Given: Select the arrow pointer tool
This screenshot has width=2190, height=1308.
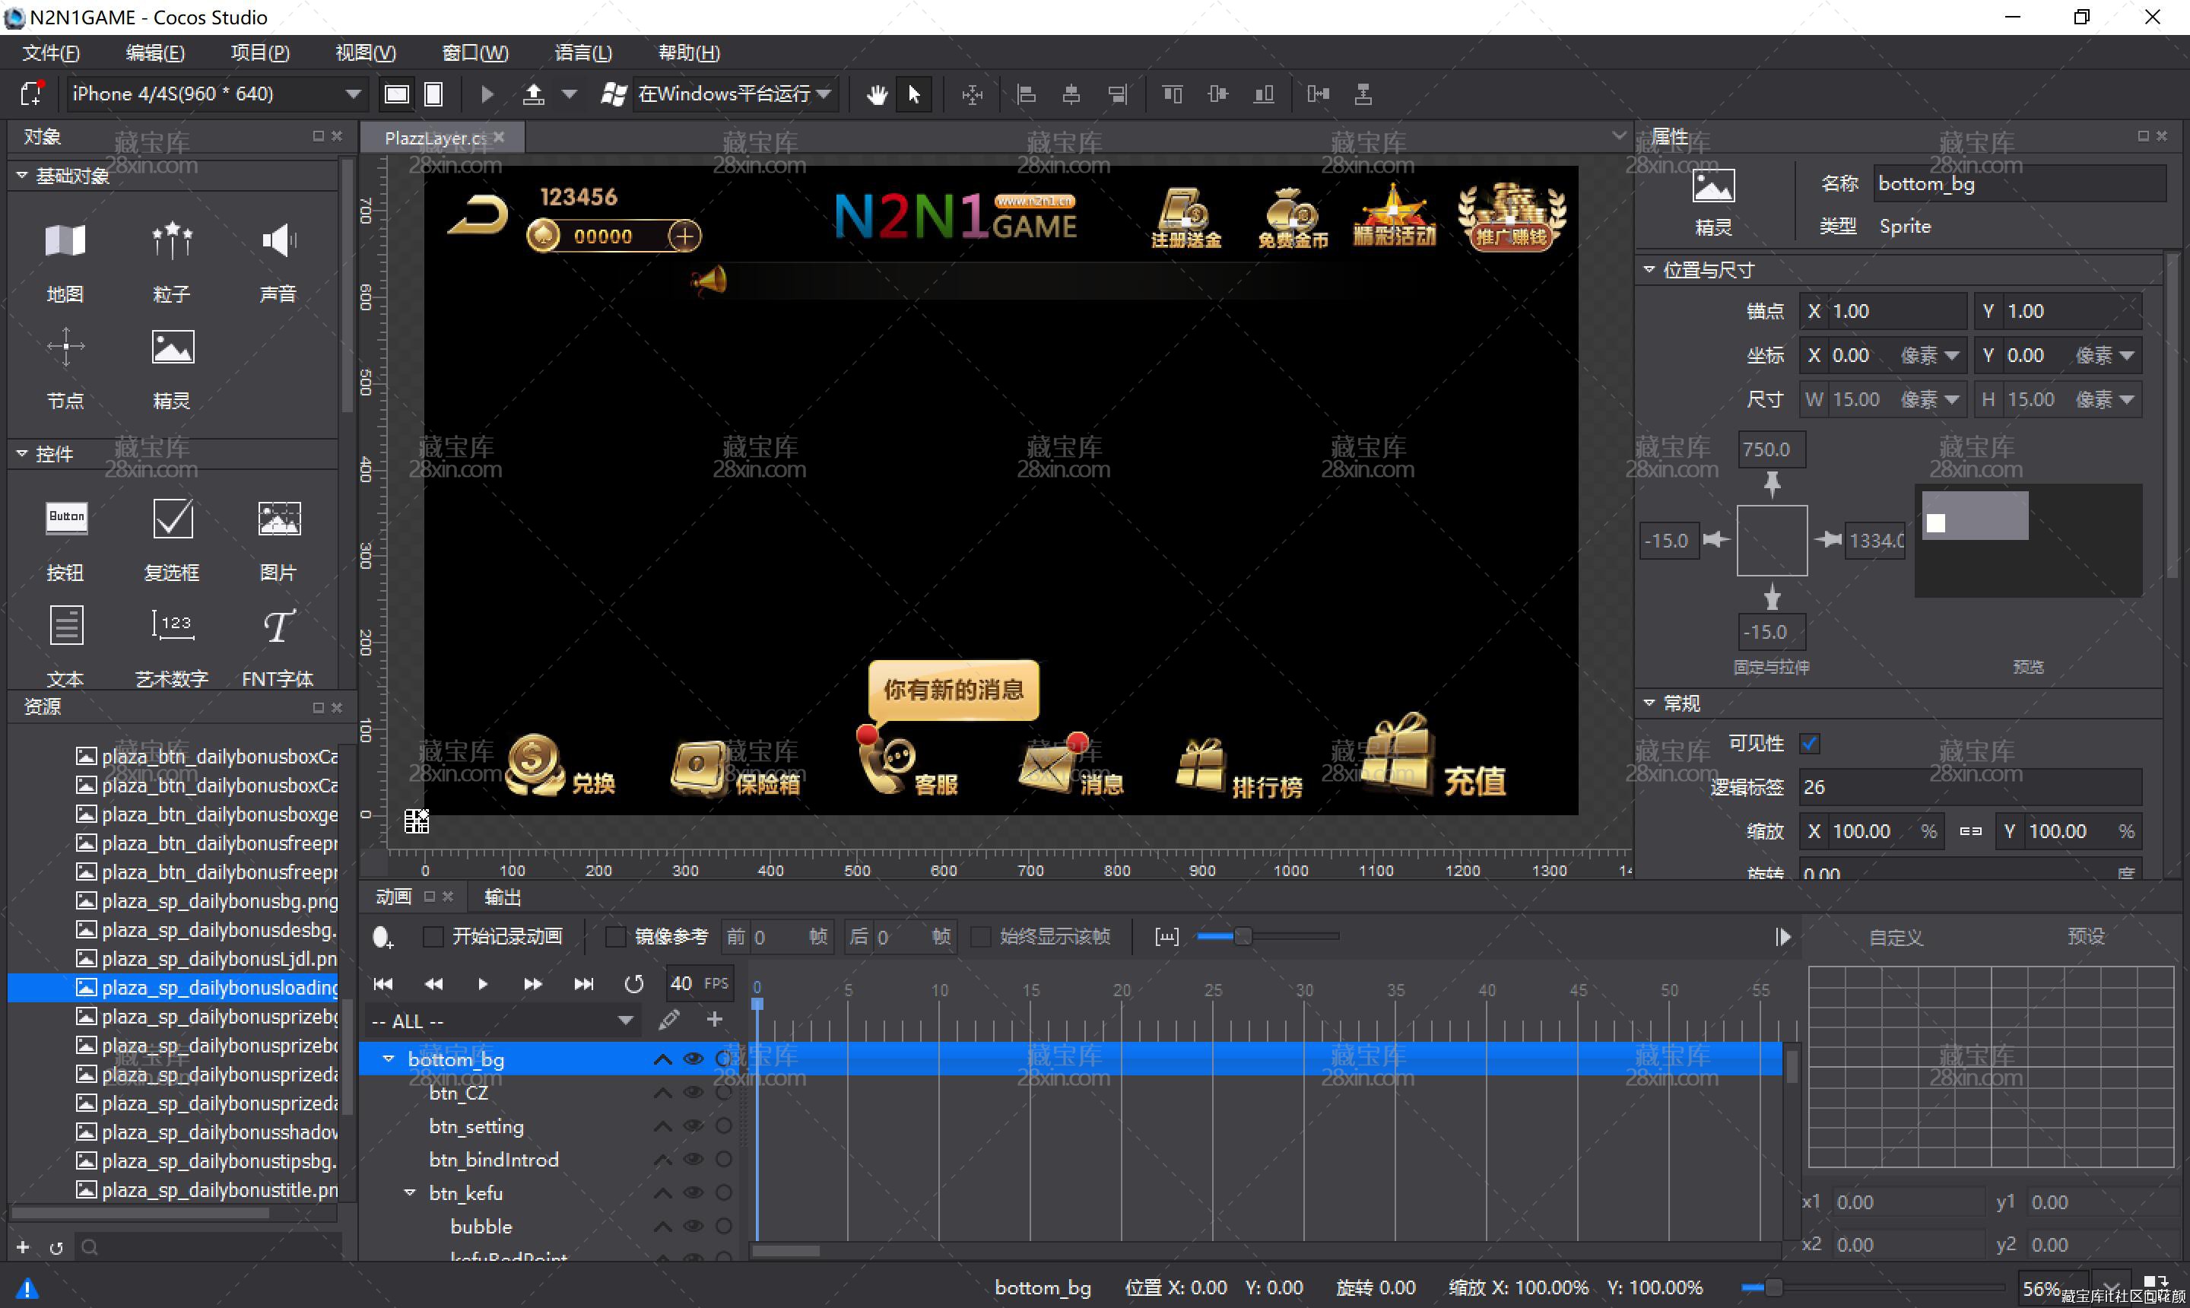Looking at the screenshot, I should pos(914,94).
